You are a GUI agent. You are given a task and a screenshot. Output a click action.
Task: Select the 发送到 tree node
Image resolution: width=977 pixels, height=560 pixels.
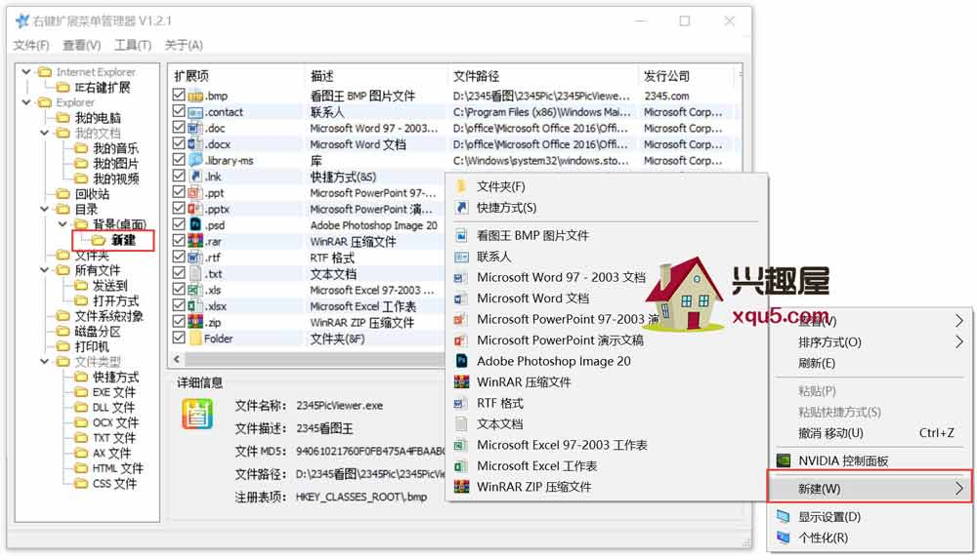[110, 286]
